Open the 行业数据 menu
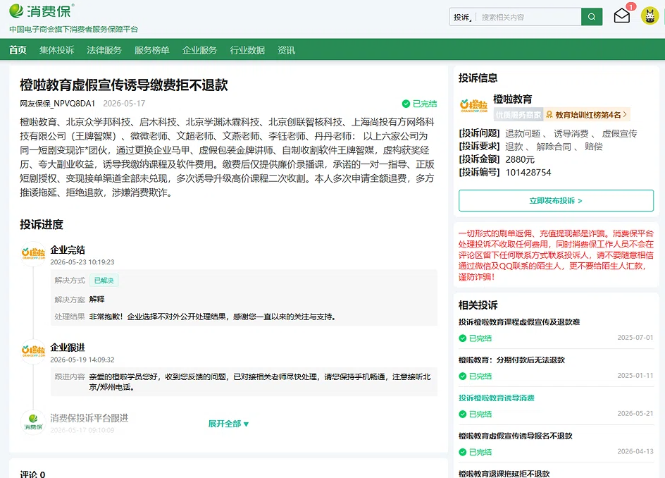This screenshot has height=478, width=665. point(247,50)
